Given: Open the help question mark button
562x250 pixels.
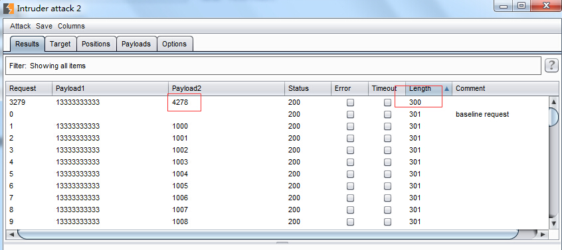Looking at the screenshot, I should (551, 66).
